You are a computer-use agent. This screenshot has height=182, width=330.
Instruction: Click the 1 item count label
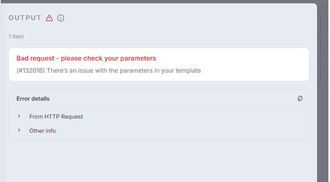(16, 36)
